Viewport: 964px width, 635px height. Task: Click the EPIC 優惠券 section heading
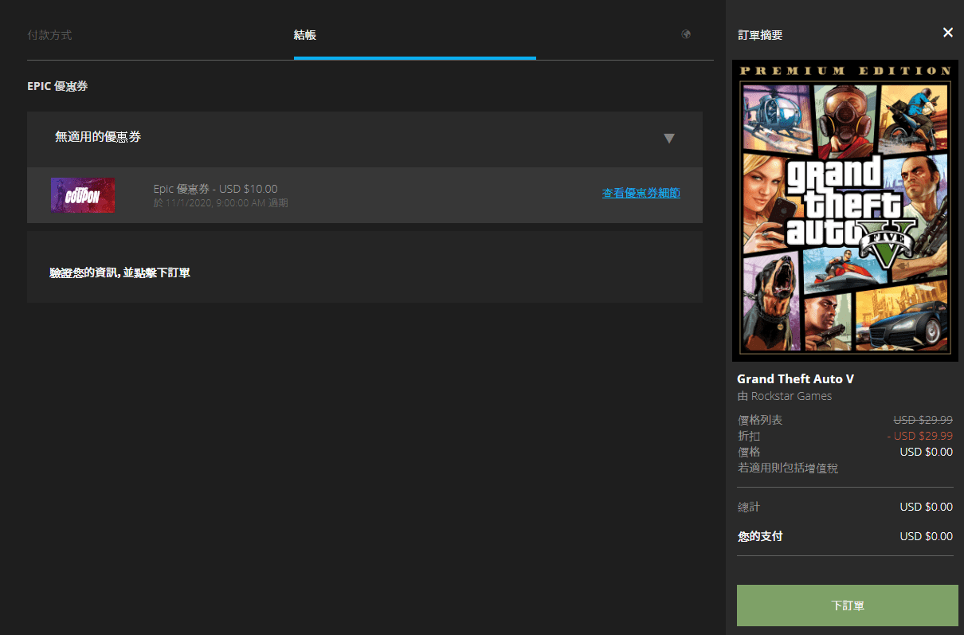click(x=57, y=86)
